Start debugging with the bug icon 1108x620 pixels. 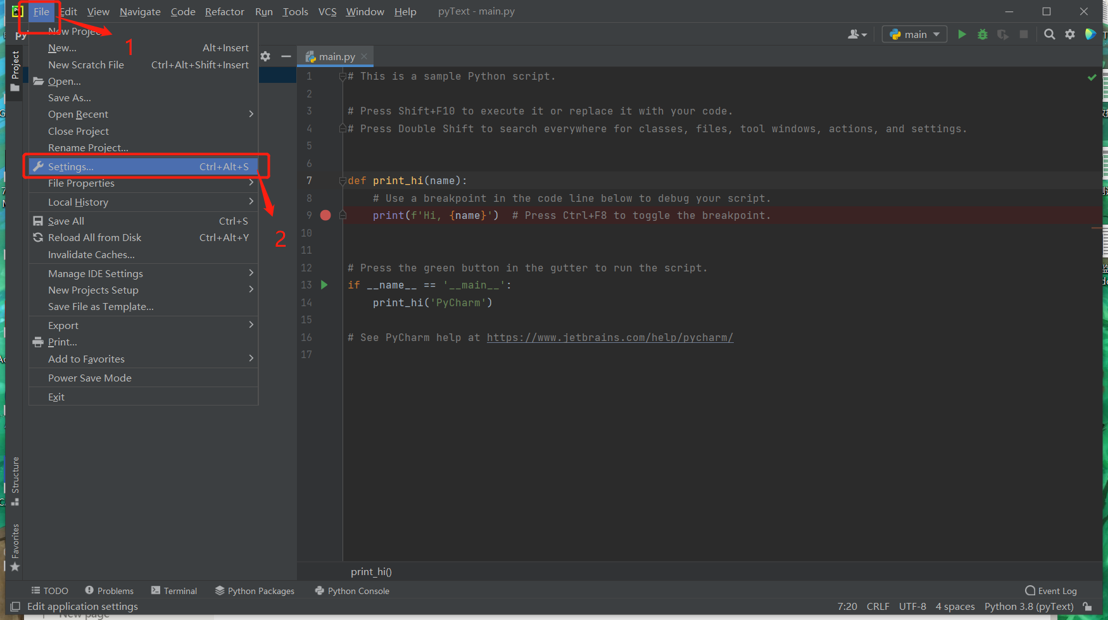982,34
